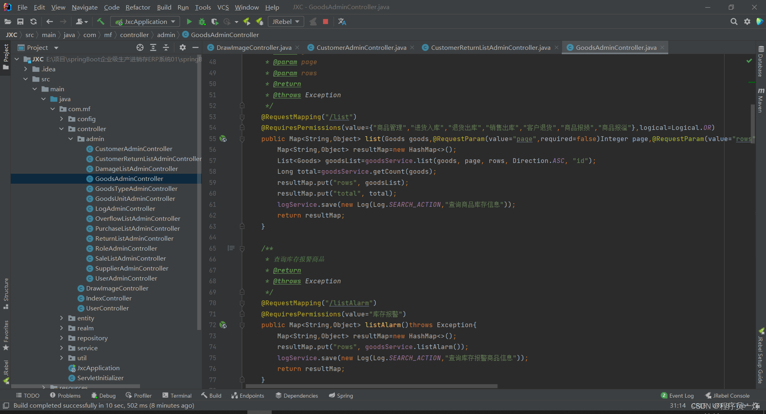Toggle fold marker at line 53

pos(242,117)
